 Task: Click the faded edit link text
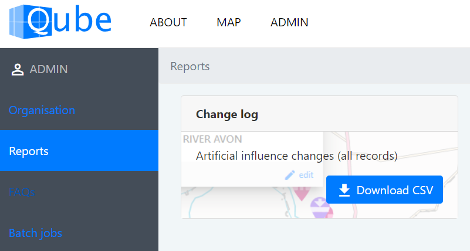(x=306, y=175)
